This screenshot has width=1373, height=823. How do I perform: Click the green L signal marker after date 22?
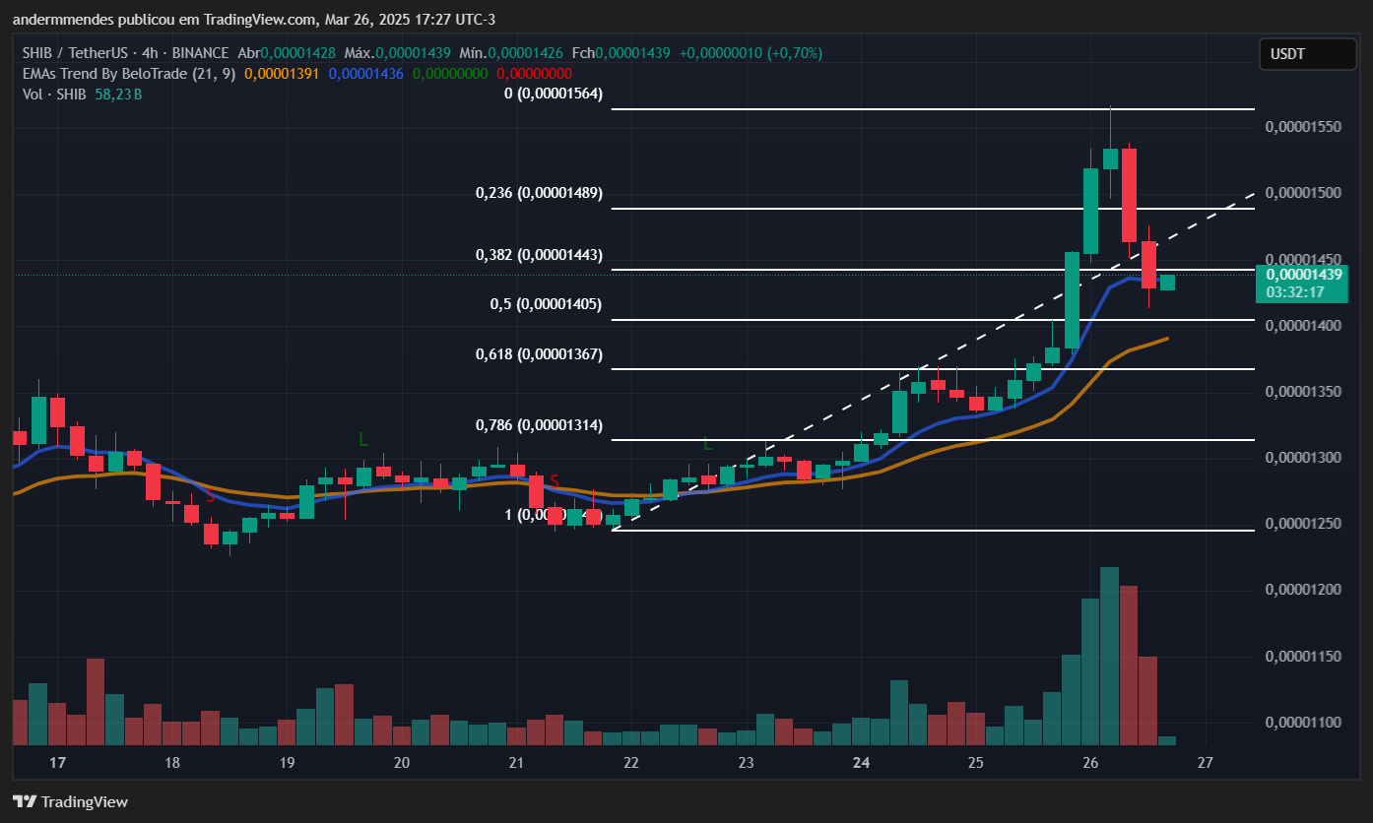click(x=707, y=444)
